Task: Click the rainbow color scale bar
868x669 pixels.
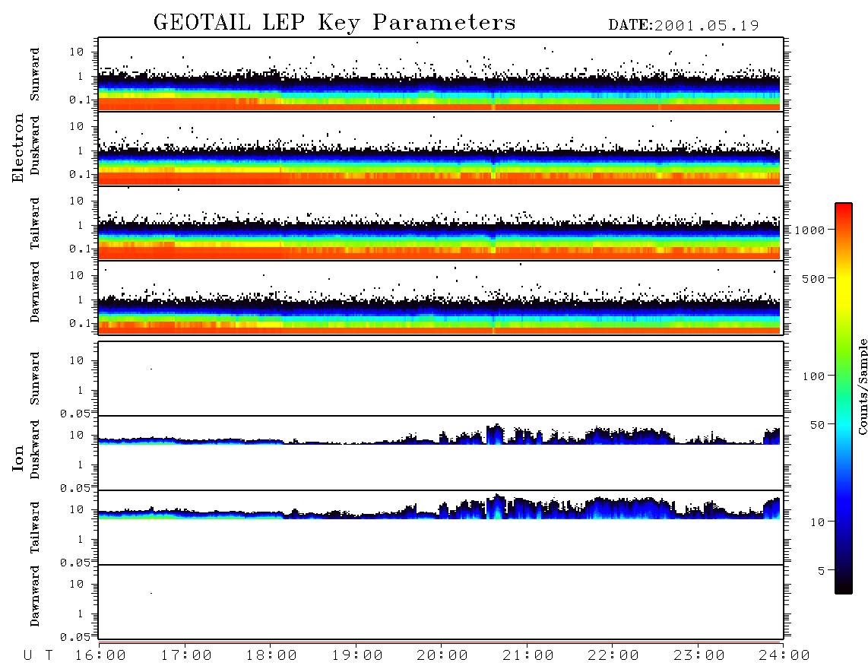Action: pos(843,398)
